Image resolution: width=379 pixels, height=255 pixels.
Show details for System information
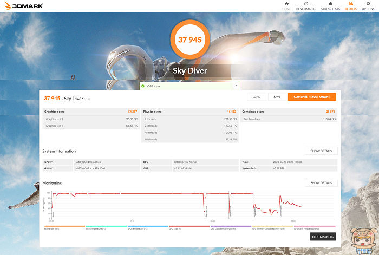(321, 151)
